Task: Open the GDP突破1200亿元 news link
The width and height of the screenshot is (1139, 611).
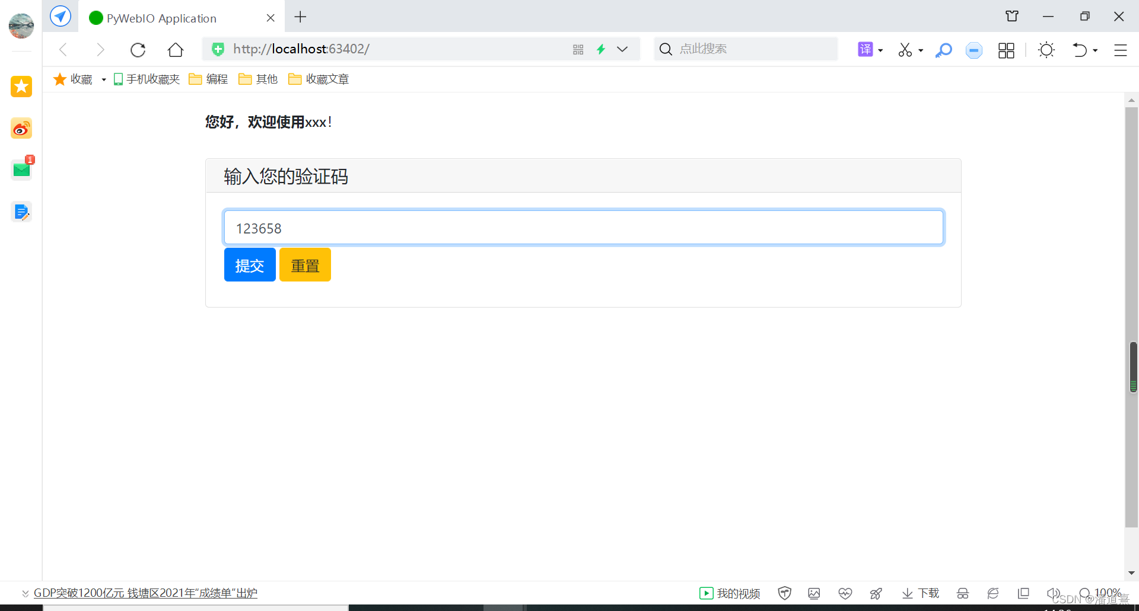Action: (x=145, y=593)
